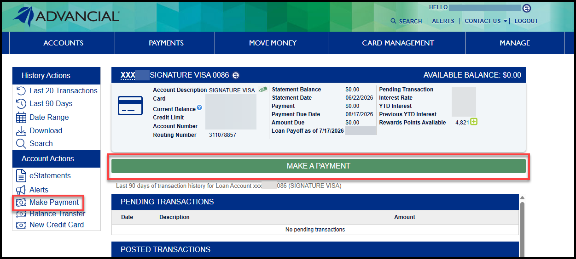Open the MOVE MONEY menu

tap(273, 43)
